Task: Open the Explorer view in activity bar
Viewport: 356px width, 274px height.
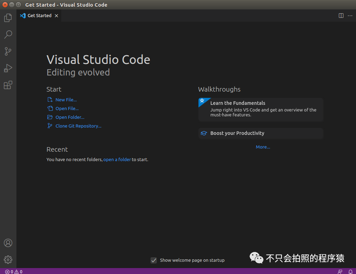Action: click(8, 18)
